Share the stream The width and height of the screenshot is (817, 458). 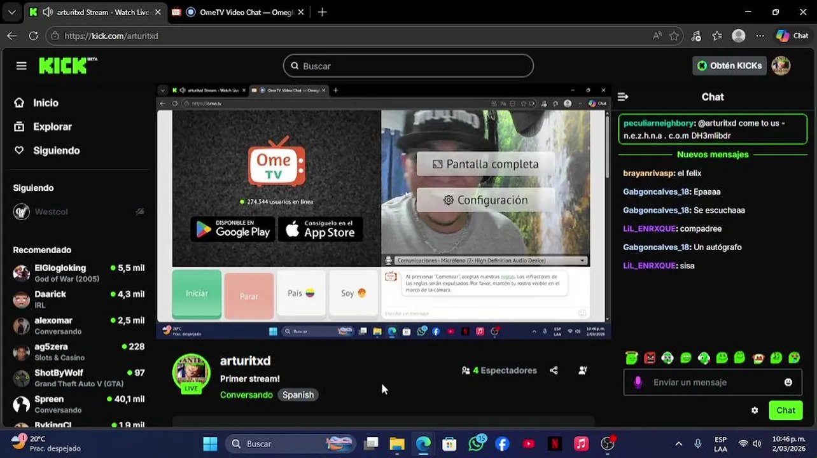coord(554,370)
